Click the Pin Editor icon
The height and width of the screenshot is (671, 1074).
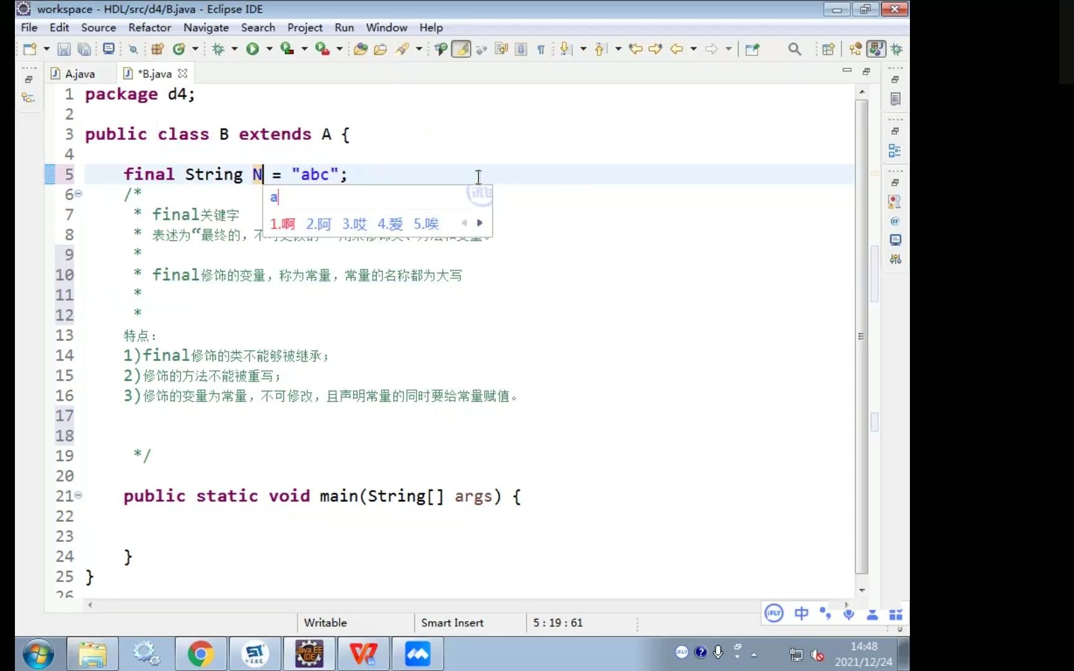752,49
